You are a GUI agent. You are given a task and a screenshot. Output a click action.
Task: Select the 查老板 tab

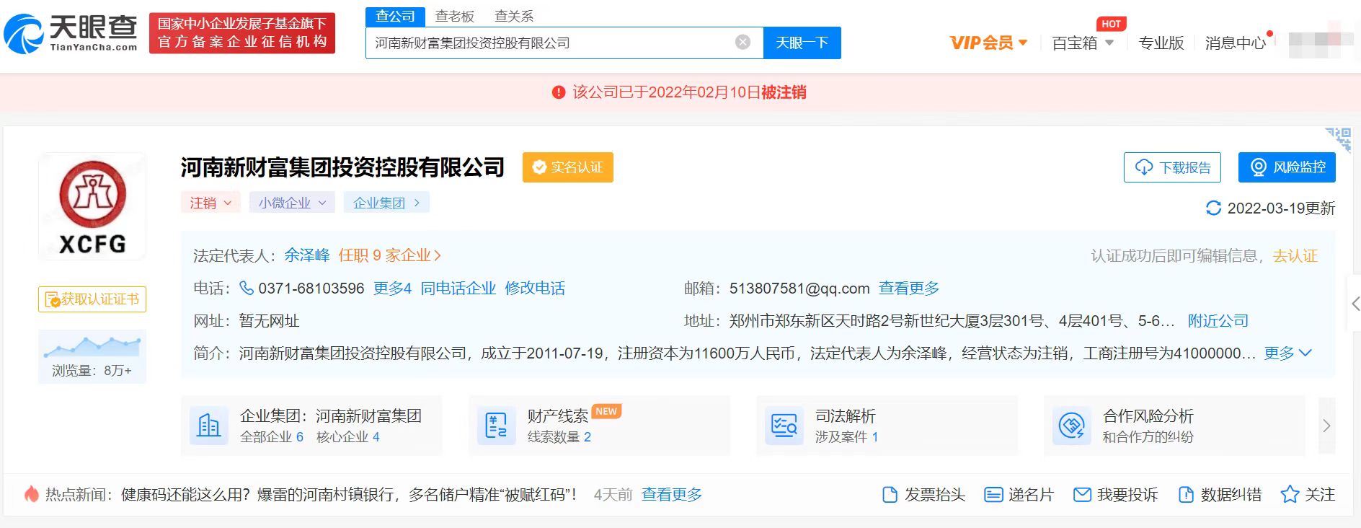tap(454, 16)
